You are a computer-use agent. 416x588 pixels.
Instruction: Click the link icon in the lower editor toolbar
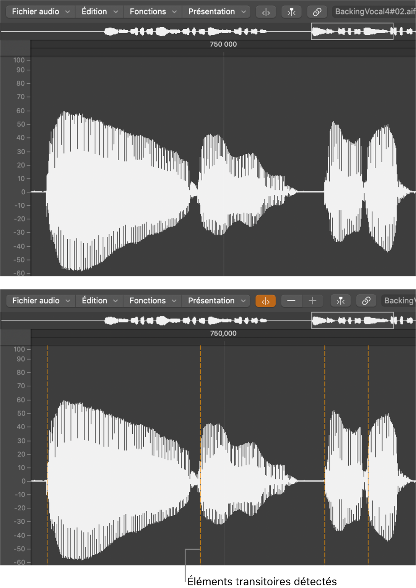click(366, 301)
